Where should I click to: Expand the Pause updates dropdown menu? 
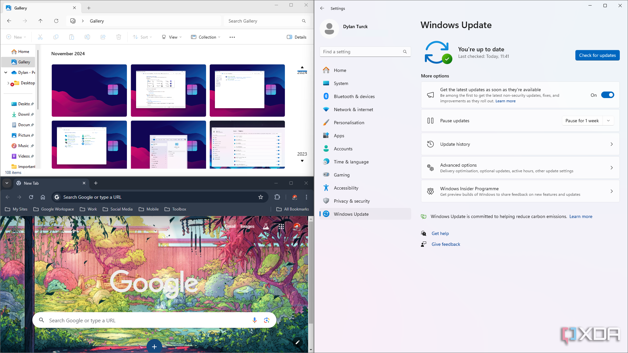[608, 121]
